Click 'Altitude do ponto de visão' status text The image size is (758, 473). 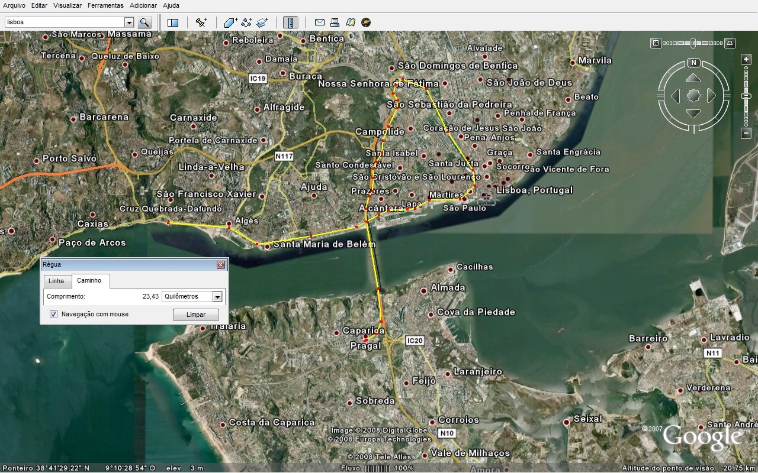669,468
